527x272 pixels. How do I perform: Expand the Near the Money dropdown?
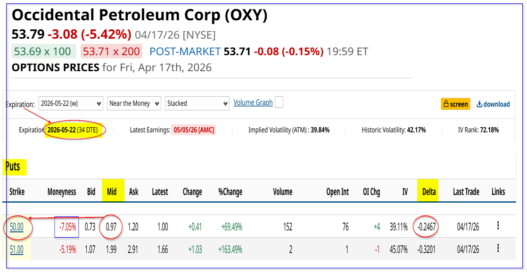(x=134, y=103)
